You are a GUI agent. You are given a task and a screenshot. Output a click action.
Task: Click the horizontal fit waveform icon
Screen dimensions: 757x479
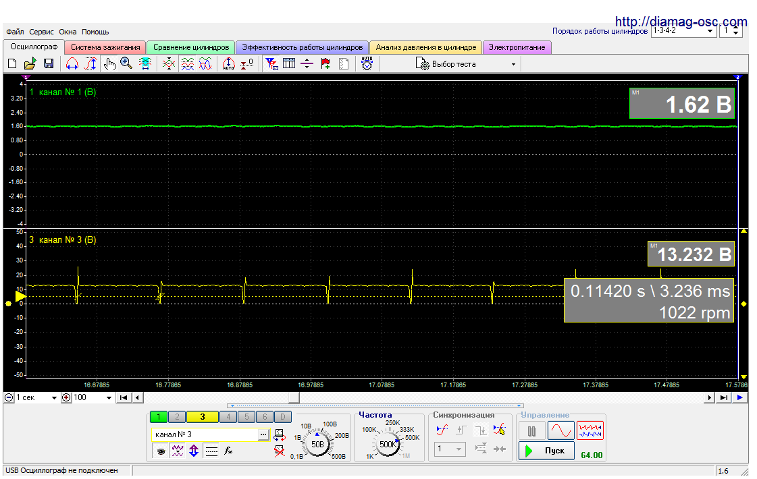coord(145,63)
